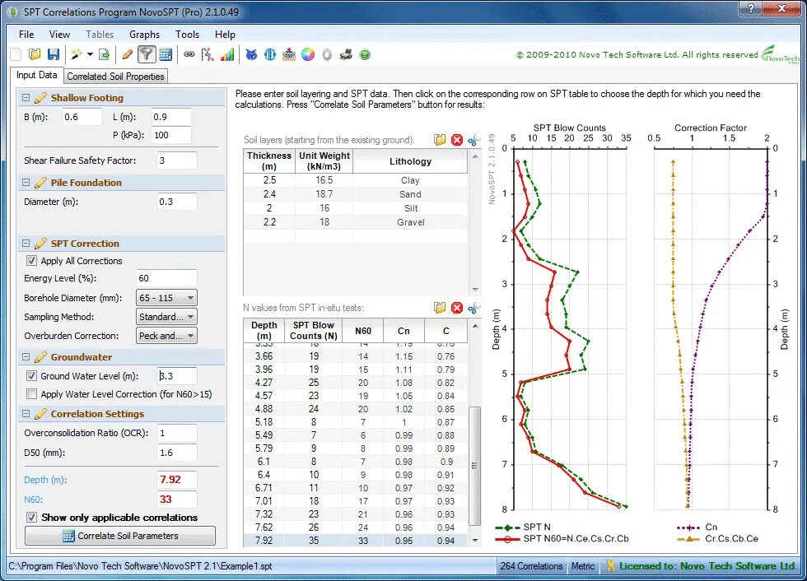Click the N values table vertical scrollbar thumb
The image size is (807, 581).
474,465
